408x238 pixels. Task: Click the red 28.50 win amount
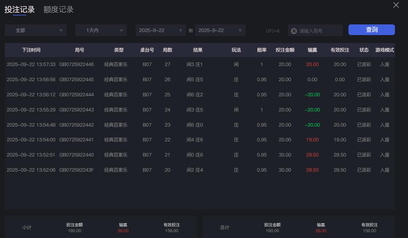(312, 155)
